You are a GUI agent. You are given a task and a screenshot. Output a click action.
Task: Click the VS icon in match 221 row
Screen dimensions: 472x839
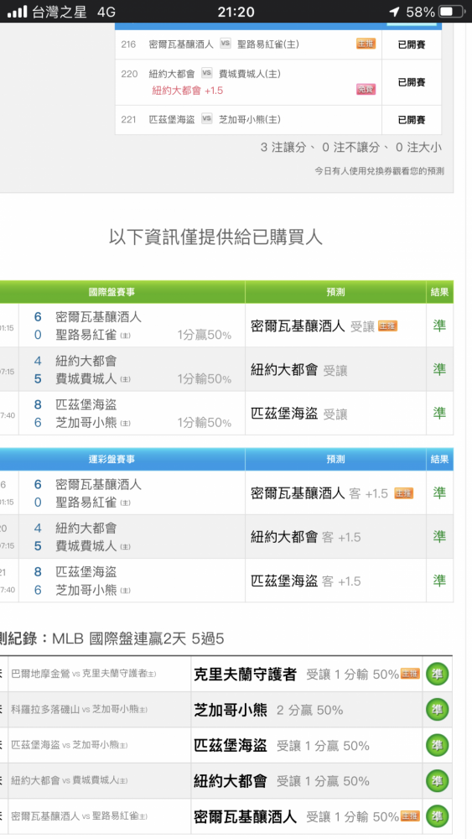coord(206,119)
